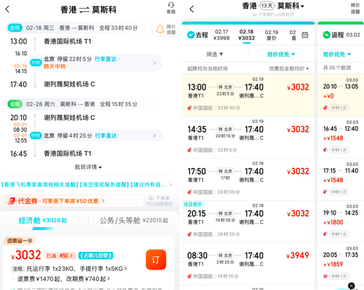Open the 低价优先 sort dropdown
The width and height of the screenshot is (364, 290).
click(x=281, y=55)
